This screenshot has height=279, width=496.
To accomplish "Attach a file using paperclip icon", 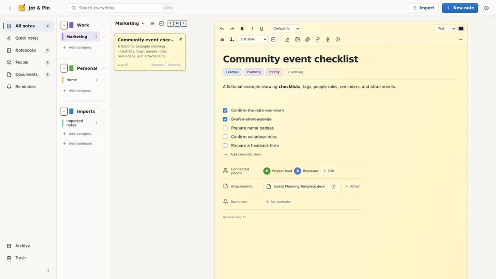I will point(307,40).
